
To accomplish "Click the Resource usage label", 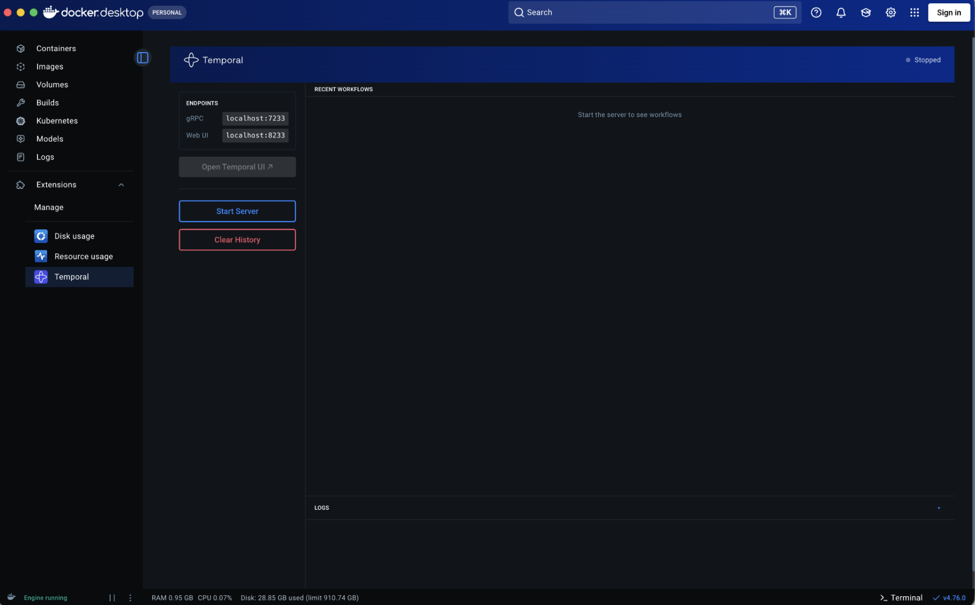I will 84,256.
